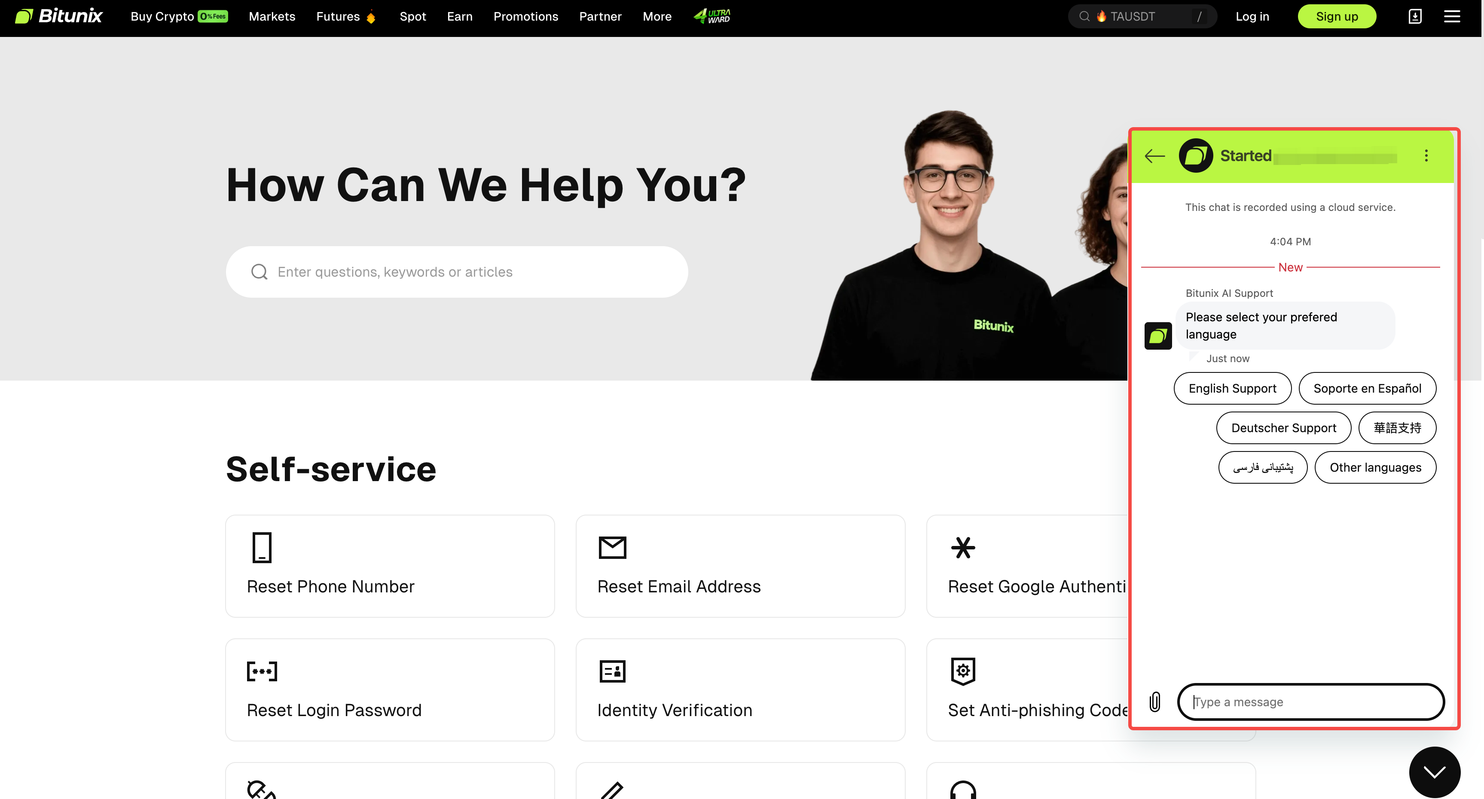Viewport: 1484px width, 799px height.
Task: Choose Soporte en Español option
Action: tap(1367, 388)
